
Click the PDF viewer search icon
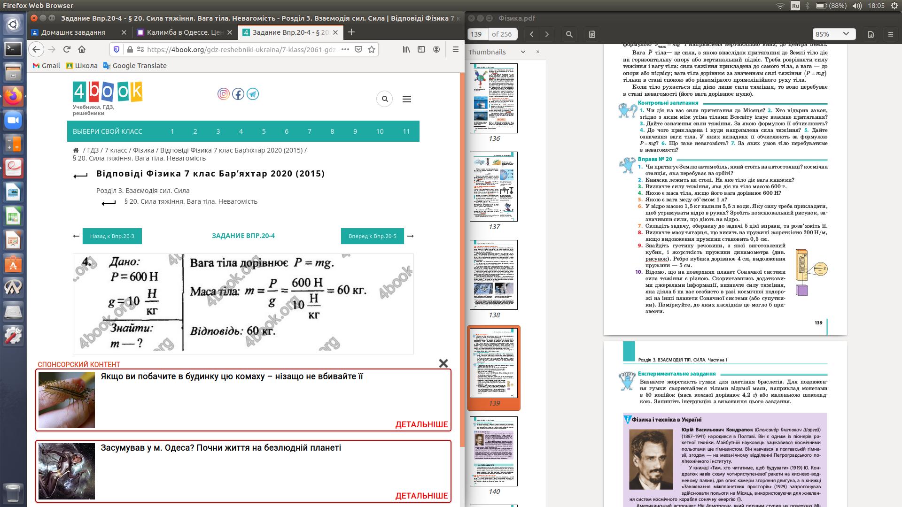pos(569,34)
